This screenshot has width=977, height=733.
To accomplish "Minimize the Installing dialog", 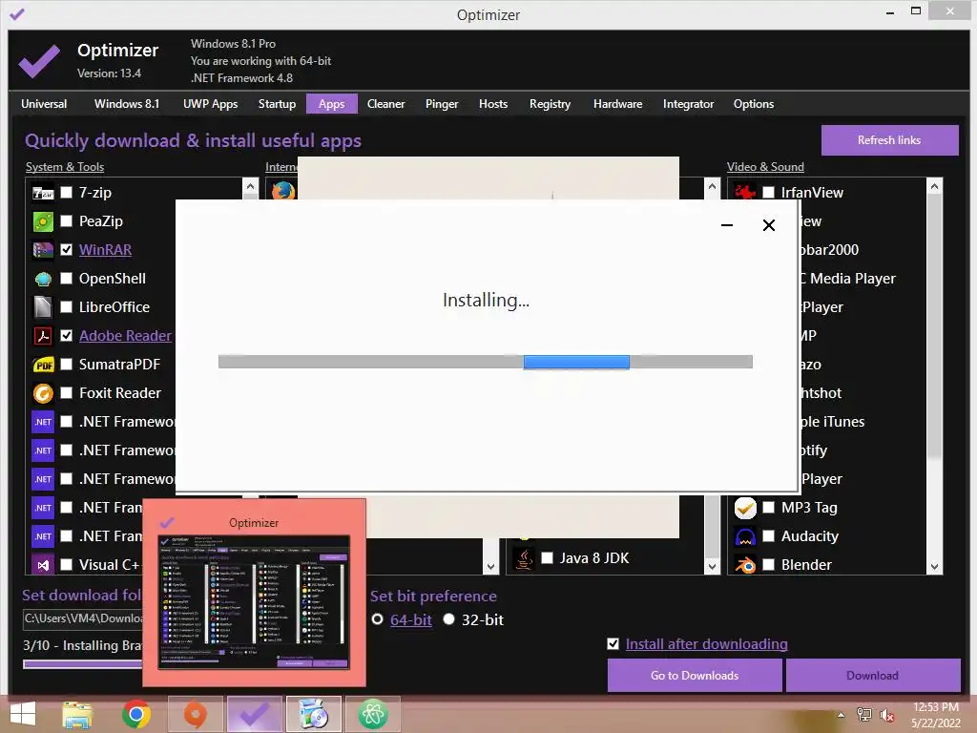I will (x=726, y=225).
